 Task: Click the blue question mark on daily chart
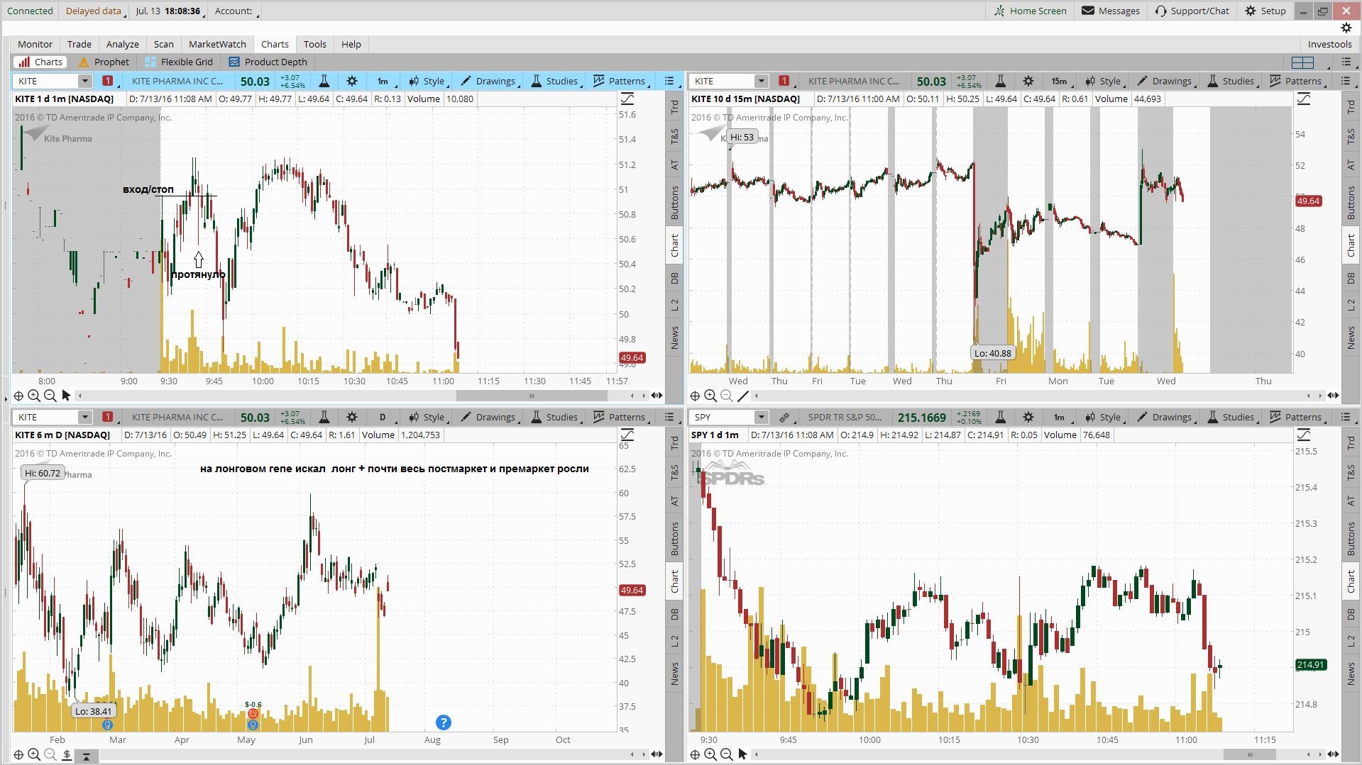(x=444, y=722)
